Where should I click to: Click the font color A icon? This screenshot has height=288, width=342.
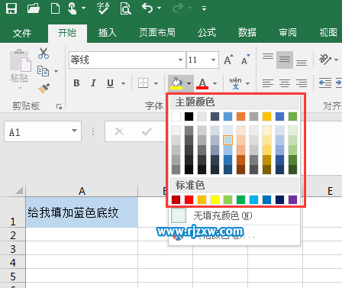tap(202, 83)
